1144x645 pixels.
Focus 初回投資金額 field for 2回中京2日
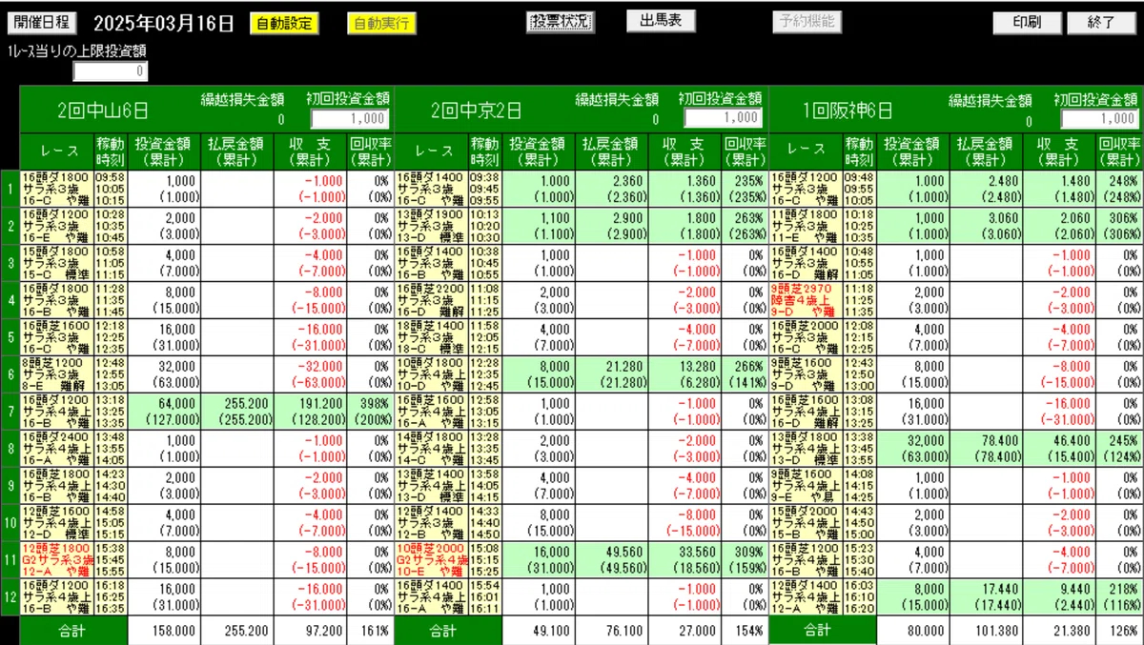point(724,117)
